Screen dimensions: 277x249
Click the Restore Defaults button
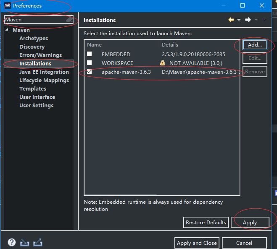(x=206, y=223)
